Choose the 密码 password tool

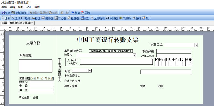pos(136,18)
